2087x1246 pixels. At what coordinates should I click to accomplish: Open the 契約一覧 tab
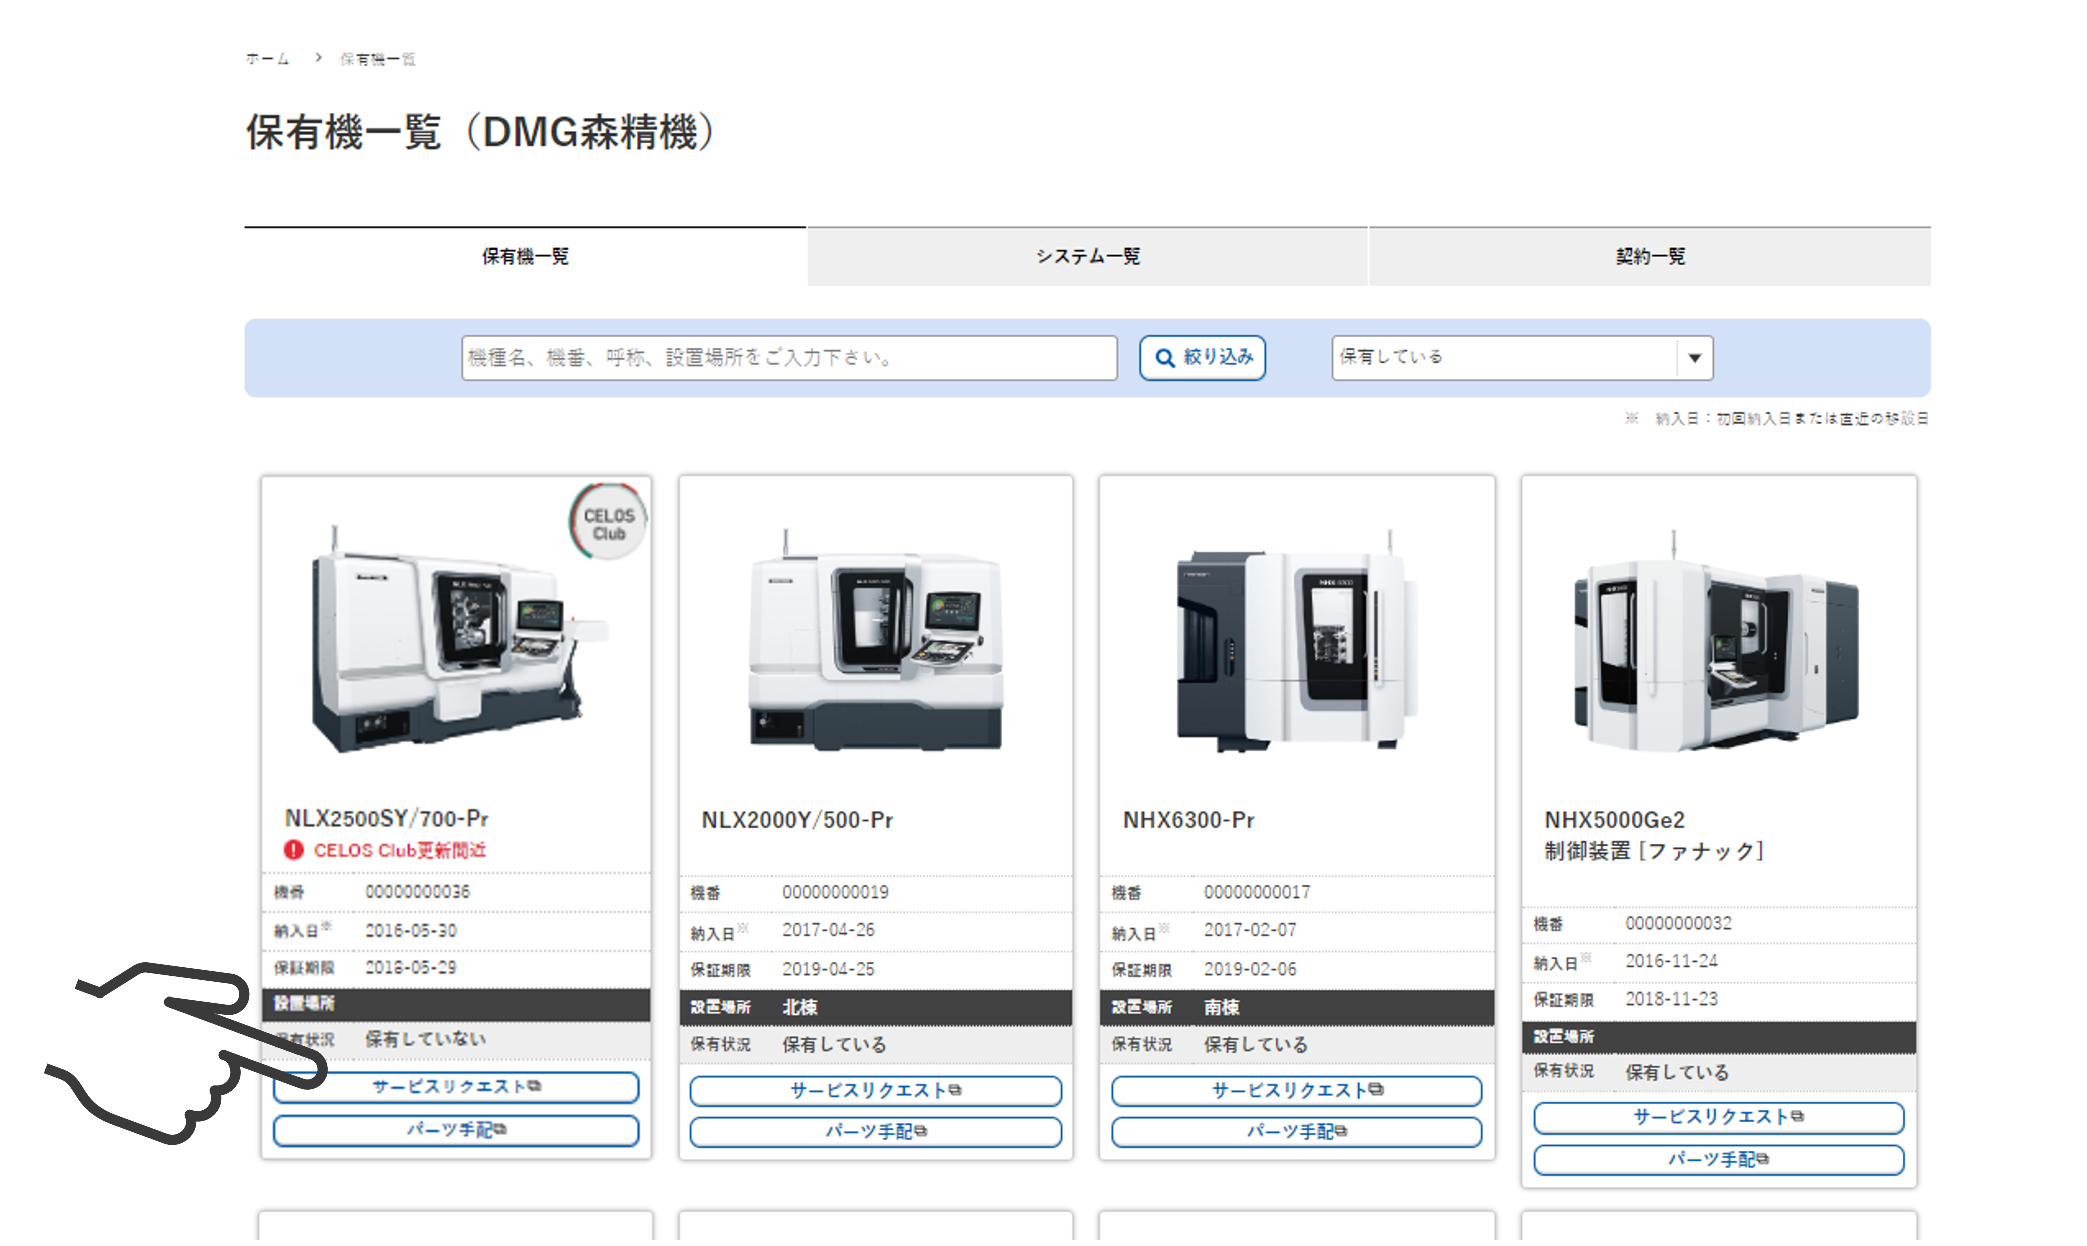[x=1650, y=256]
